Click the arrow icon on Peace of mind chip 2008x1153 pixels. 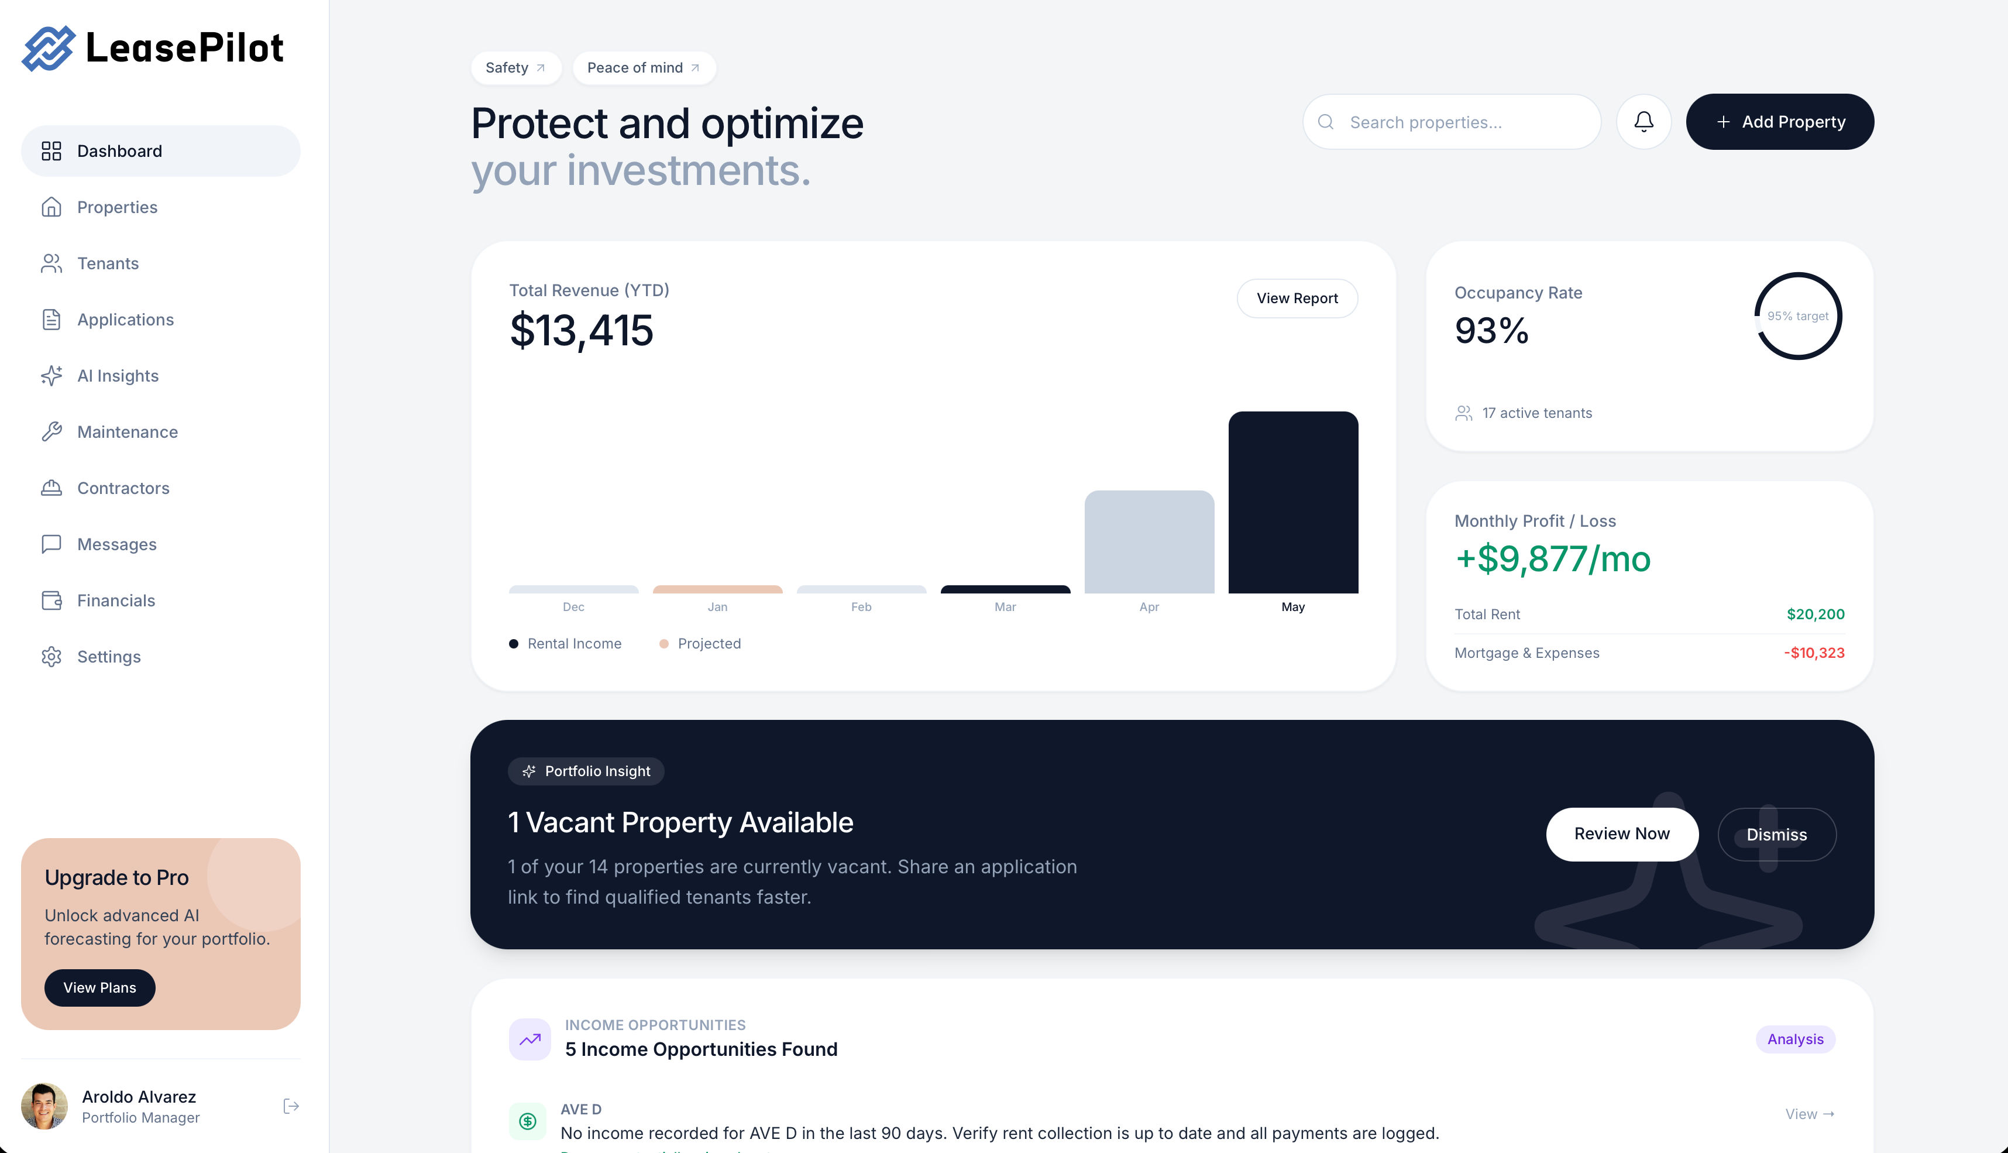[x=695, y=68]
